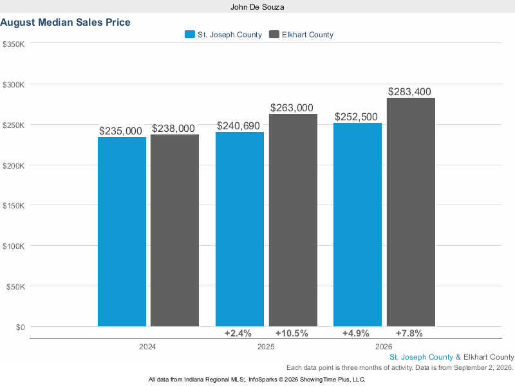
Task: Select the 2024 Elkhart County gray bar
Action: coord(174,230)
